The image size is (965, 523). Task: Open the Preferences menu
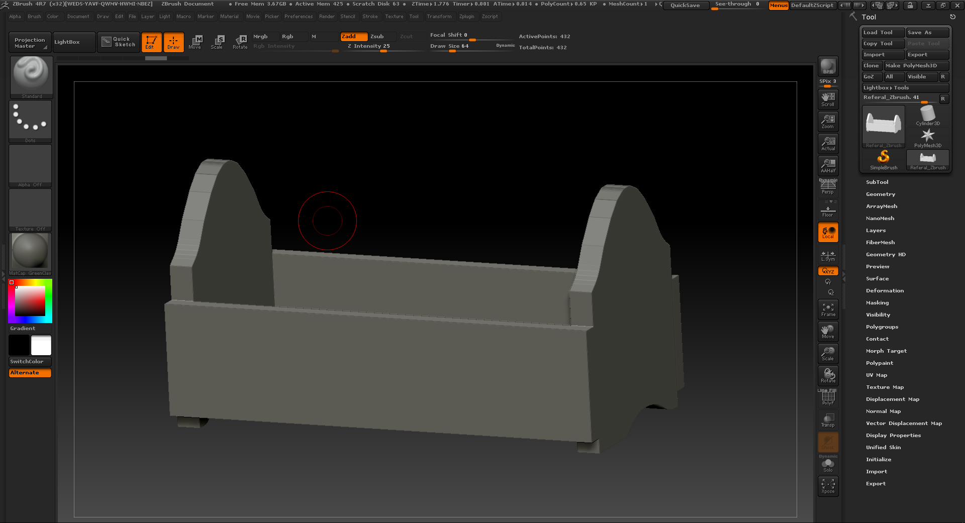pyautogui.click(x=298, y=17)
